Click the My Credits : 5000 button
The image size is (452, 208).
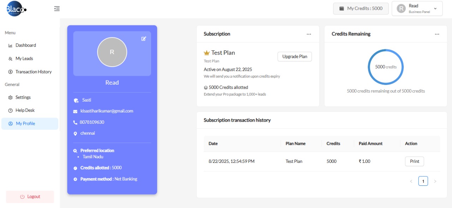(x=361, y=8)
